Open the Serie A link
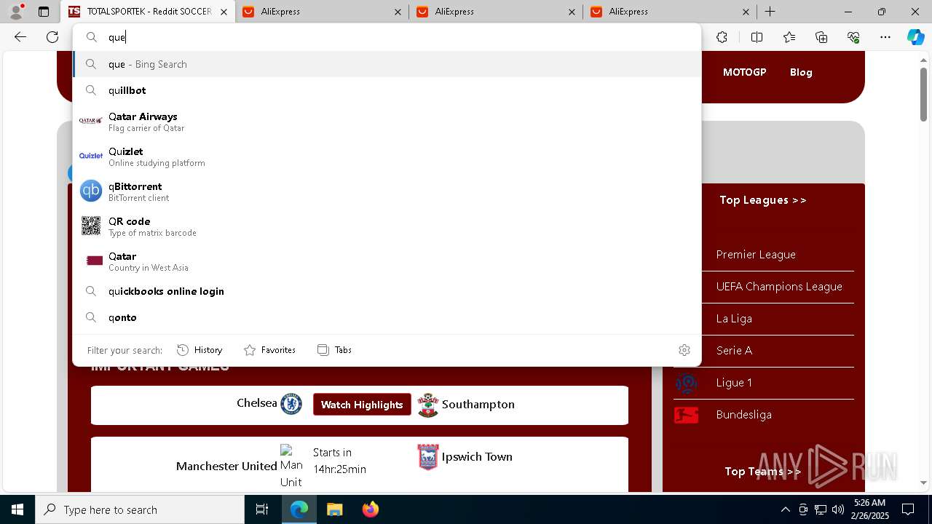The width and height of the screenshot is (932, 524). pos(734,351)
